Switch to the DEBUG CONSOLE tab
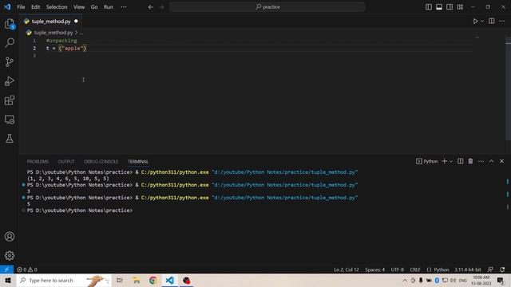 pyautogui.click(x=101, y=161)
